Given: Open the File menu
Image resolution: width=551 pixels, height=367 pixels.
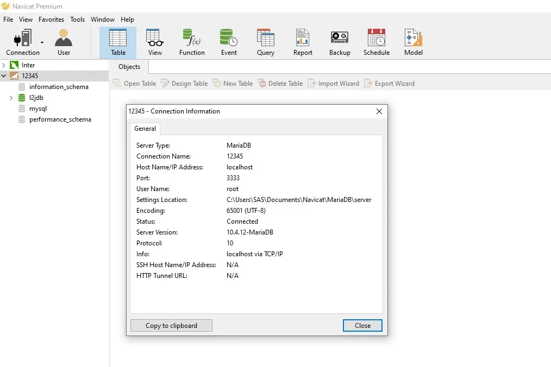Looking at the screenshot, I should [x=8, y=20].
